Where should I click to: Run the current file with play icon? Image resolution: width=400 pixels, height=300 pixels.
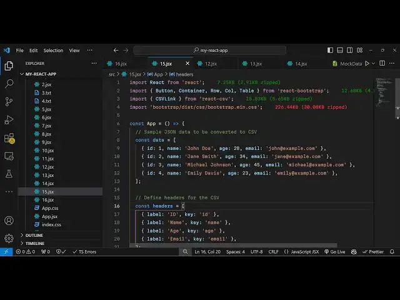click(x=367, y=63)
